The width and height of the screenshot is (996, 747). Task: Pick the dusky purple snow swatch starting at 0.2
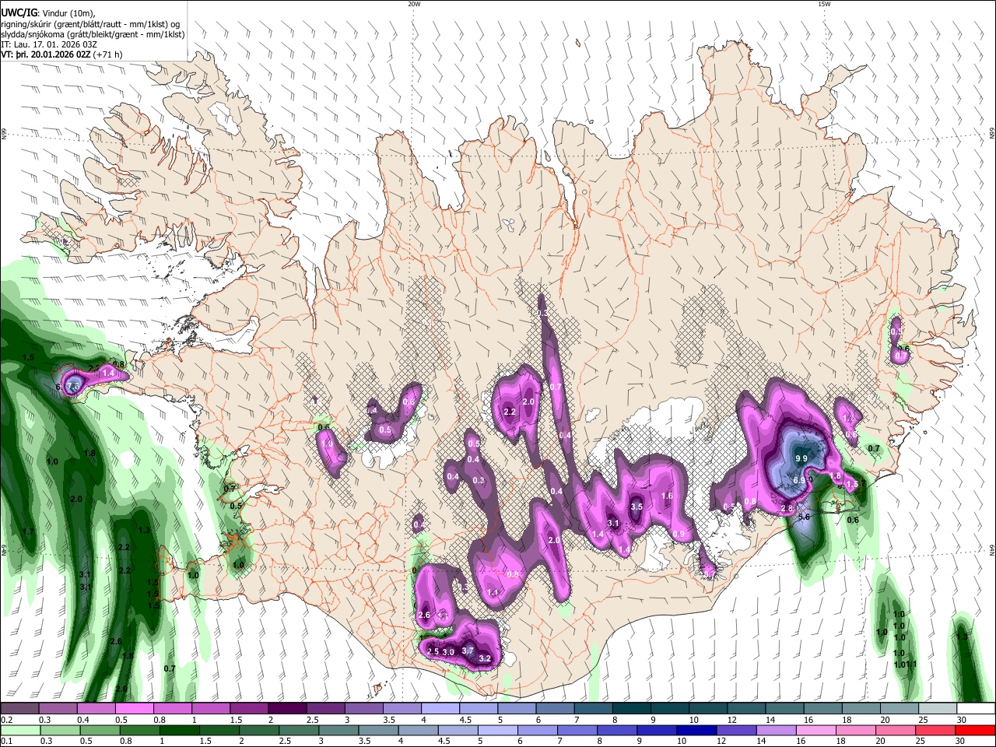(19, 709)
